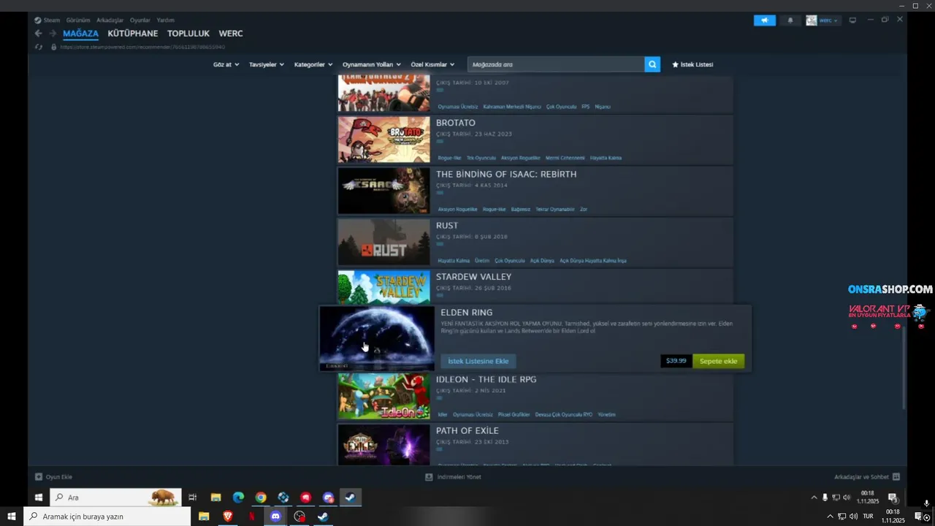Open the Arkadaşlar menu

click(x=110, y=20)
